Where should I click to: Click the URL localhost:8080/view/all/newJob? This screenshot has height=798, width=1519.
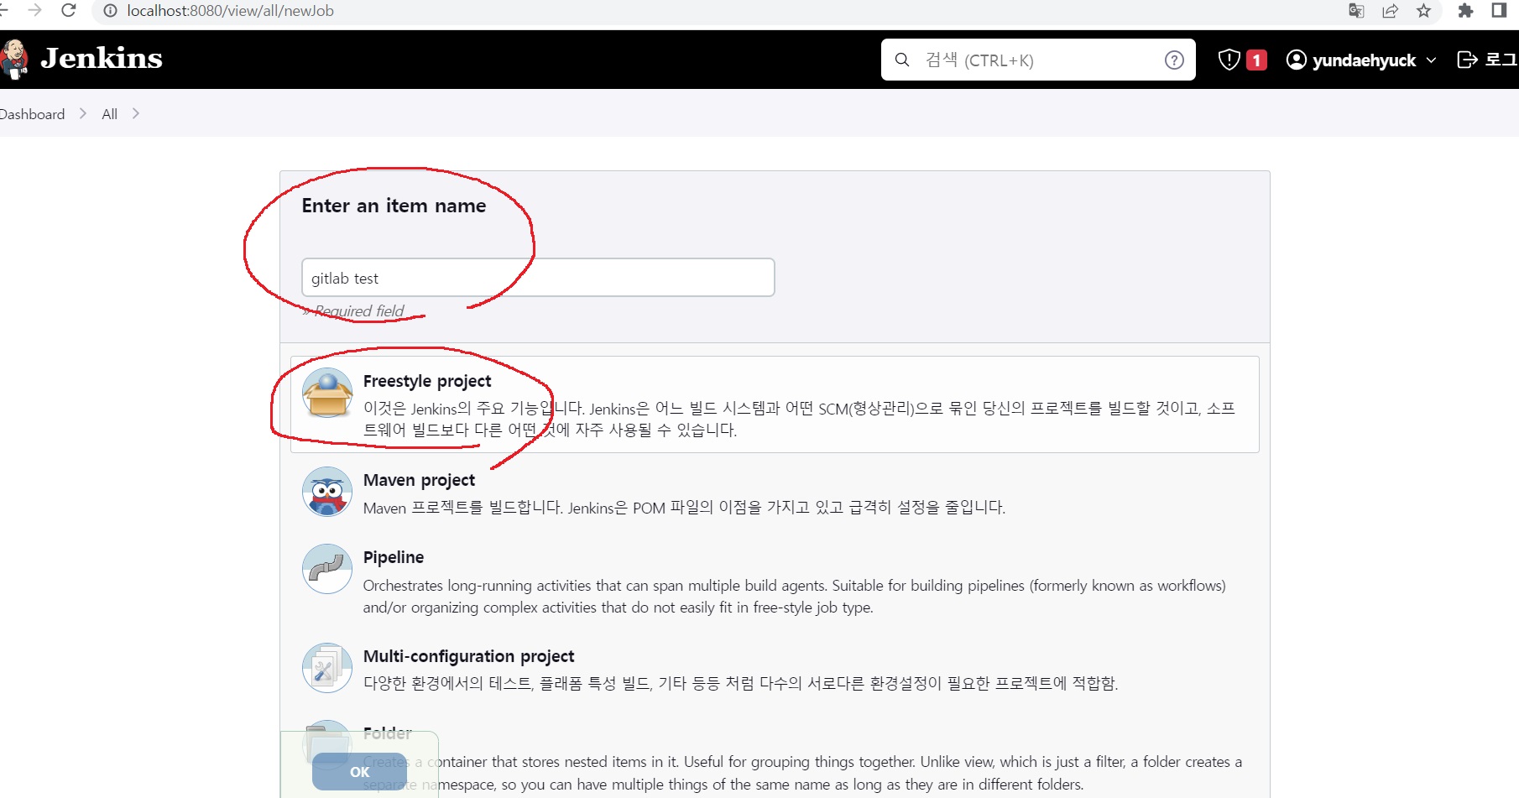pyautogui.click(x=230, y=11)
